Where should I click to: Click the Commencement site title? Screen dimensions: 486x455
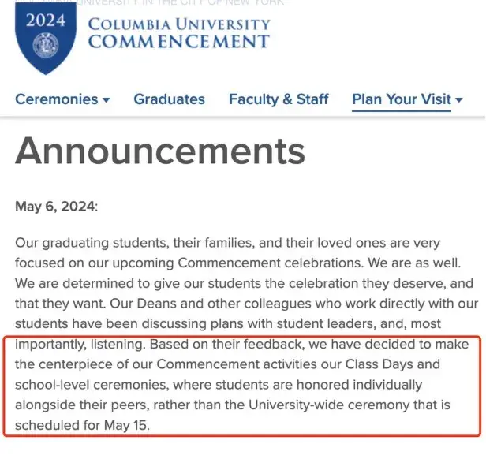coord(179,41)
